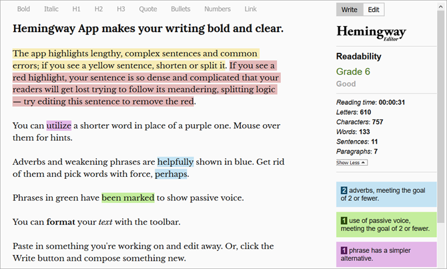Switch to Write mode
Screen dimensions: 447x269
pos(350,9)
